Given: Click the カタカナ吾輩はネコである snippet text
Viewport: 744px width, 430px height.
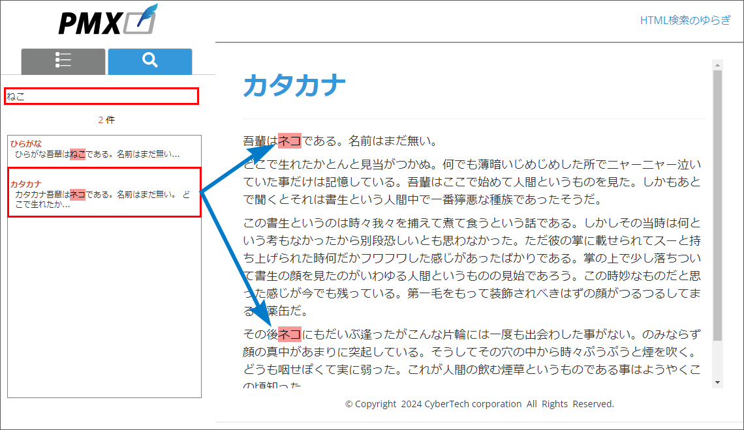Looking at the screenshot, I should point(102,199).
